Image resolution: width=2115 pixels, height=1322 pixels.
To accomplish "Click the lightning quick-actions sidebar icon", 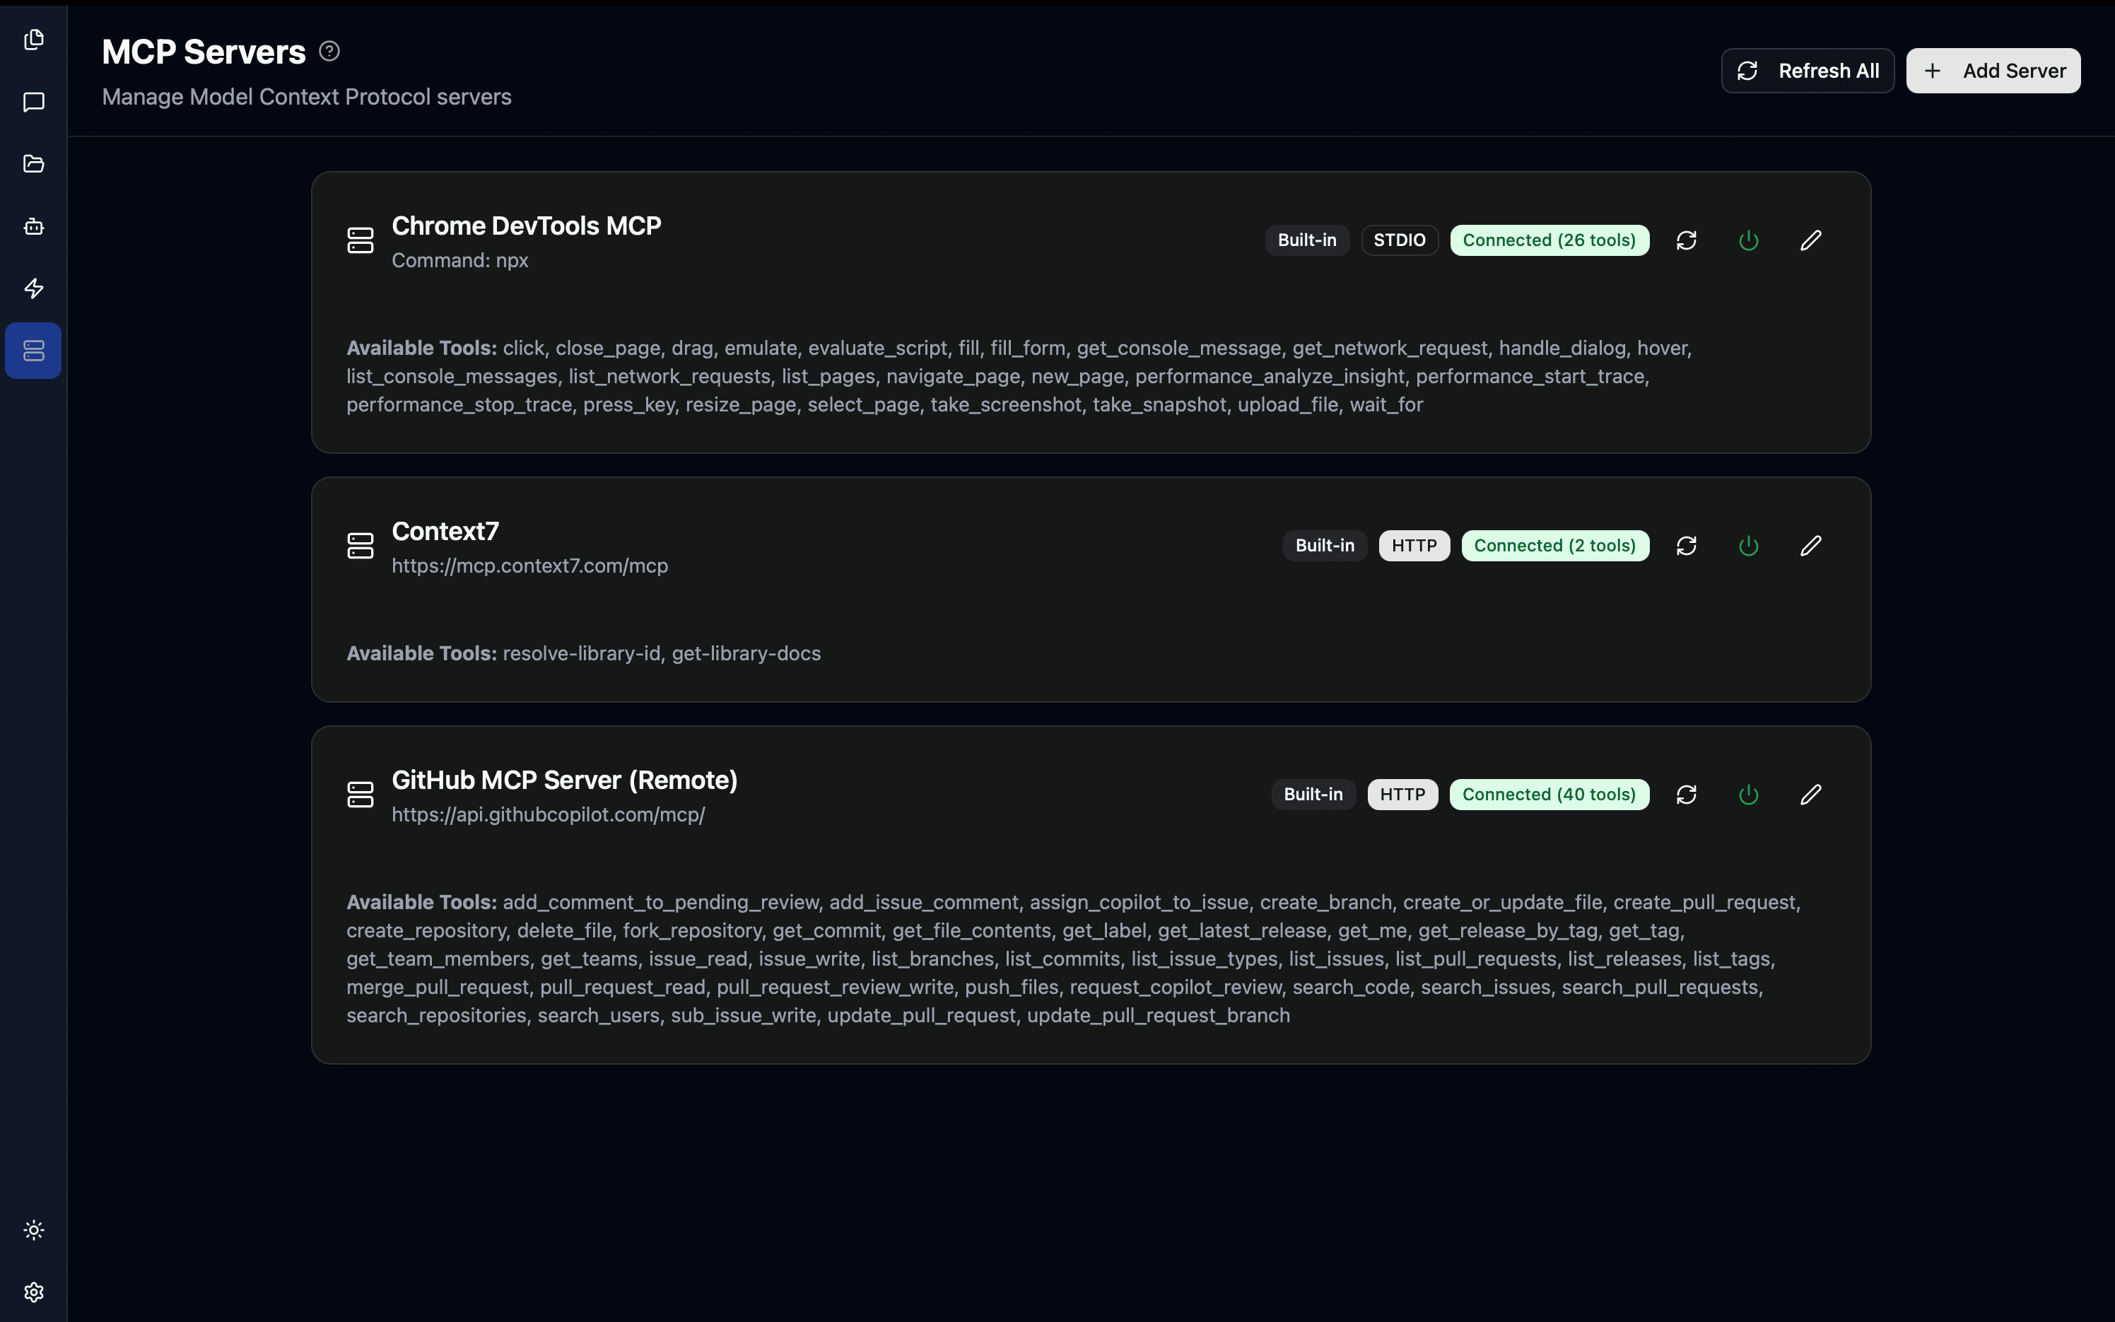I will click(33, 288).
